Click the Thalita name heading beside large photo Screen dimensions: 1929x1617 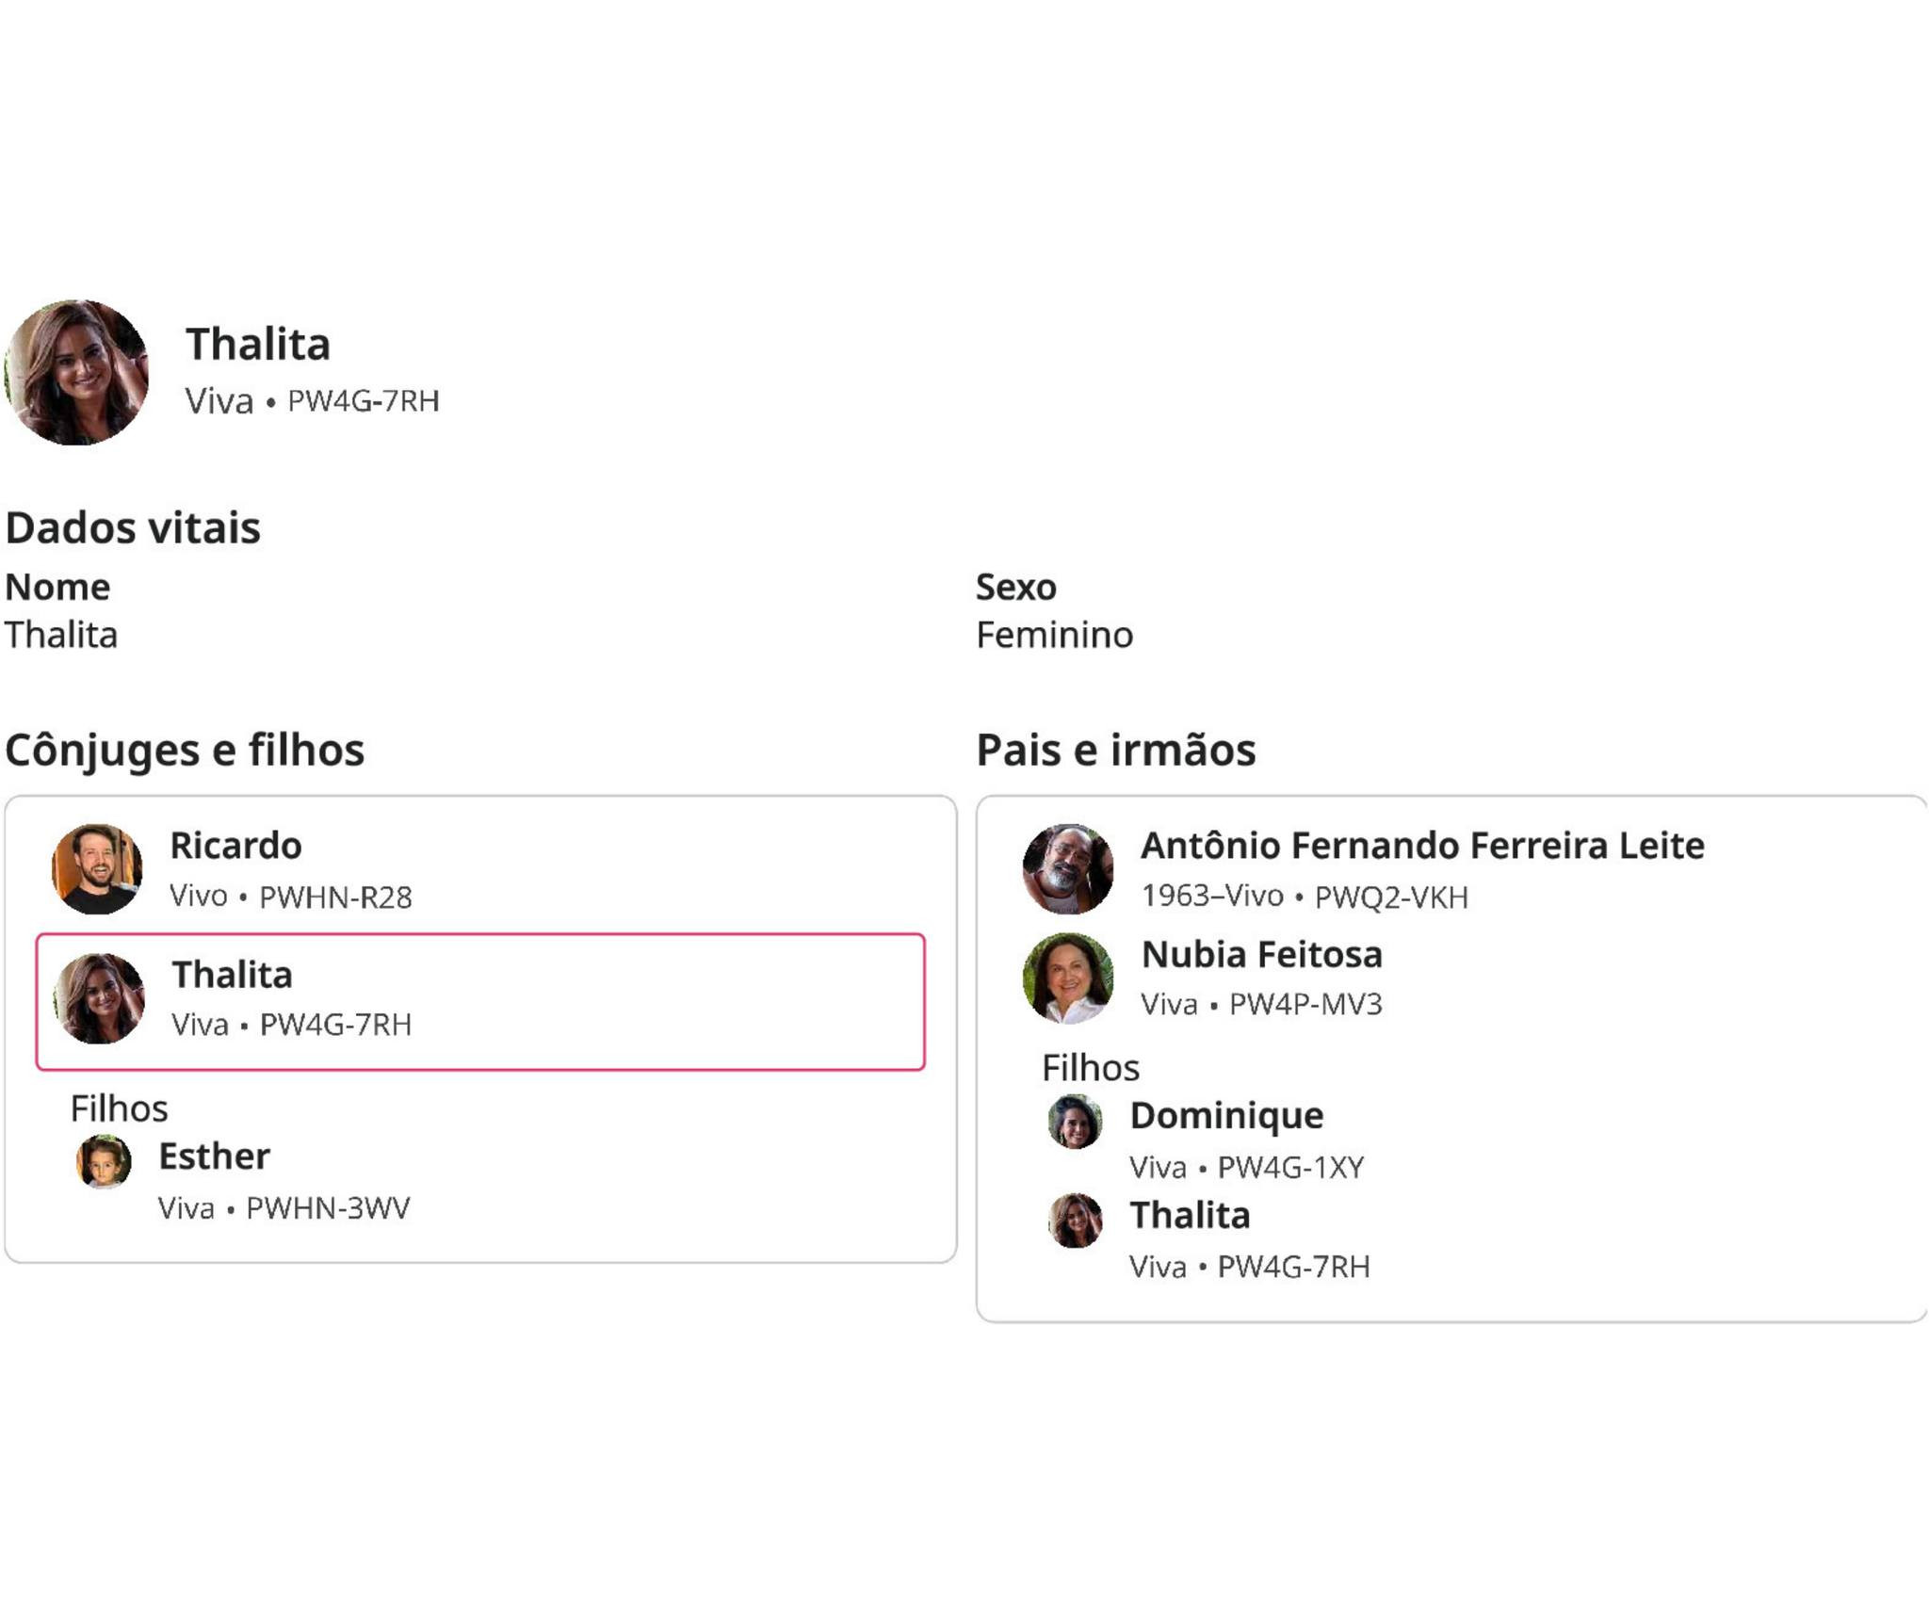point(257,344)
